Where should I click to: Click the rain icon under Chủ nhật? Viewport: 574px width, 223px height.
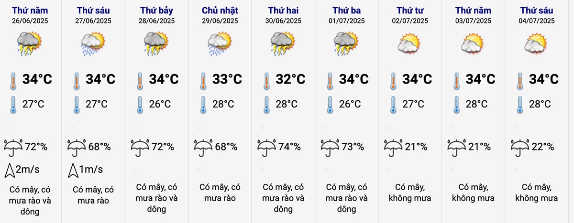click(x=220, y=44)
